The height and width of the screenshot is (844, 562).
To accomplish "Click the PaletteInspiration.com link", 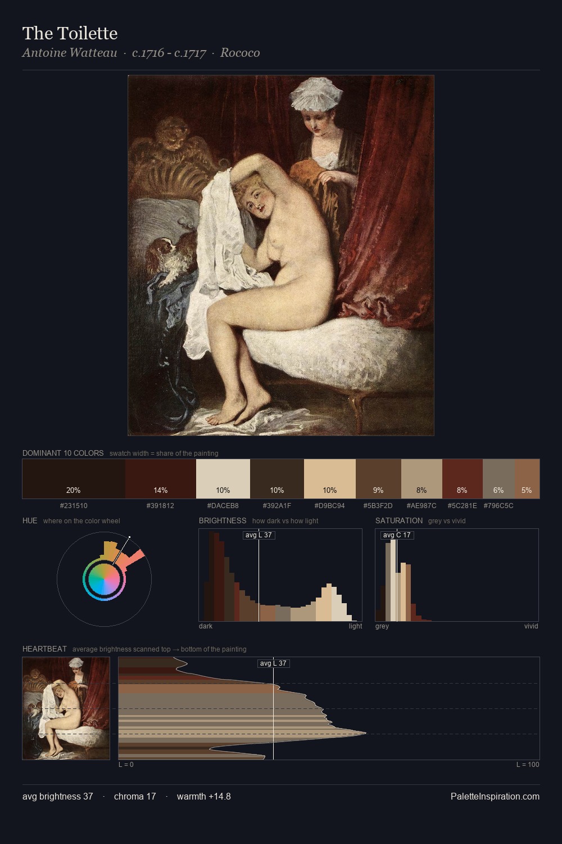I will (x=495, y=796).
